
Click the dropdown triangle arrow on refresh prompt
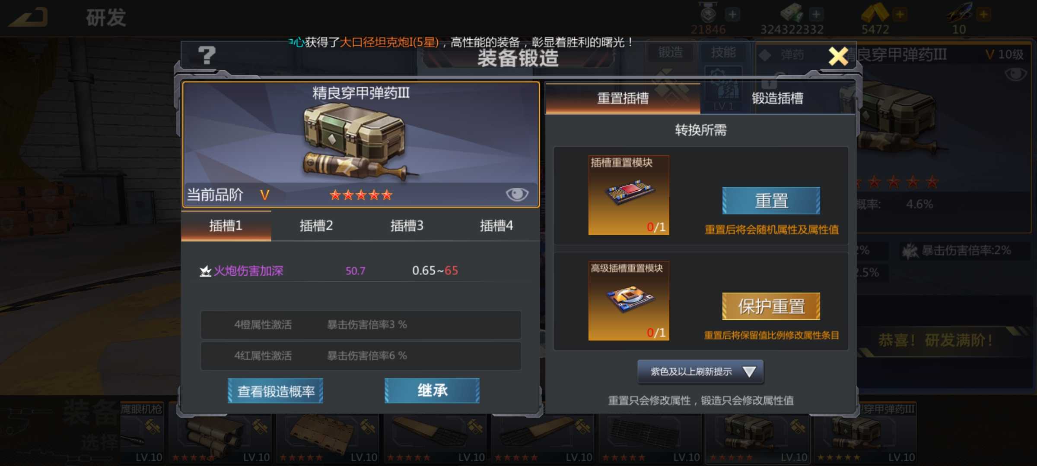point(749,372)
